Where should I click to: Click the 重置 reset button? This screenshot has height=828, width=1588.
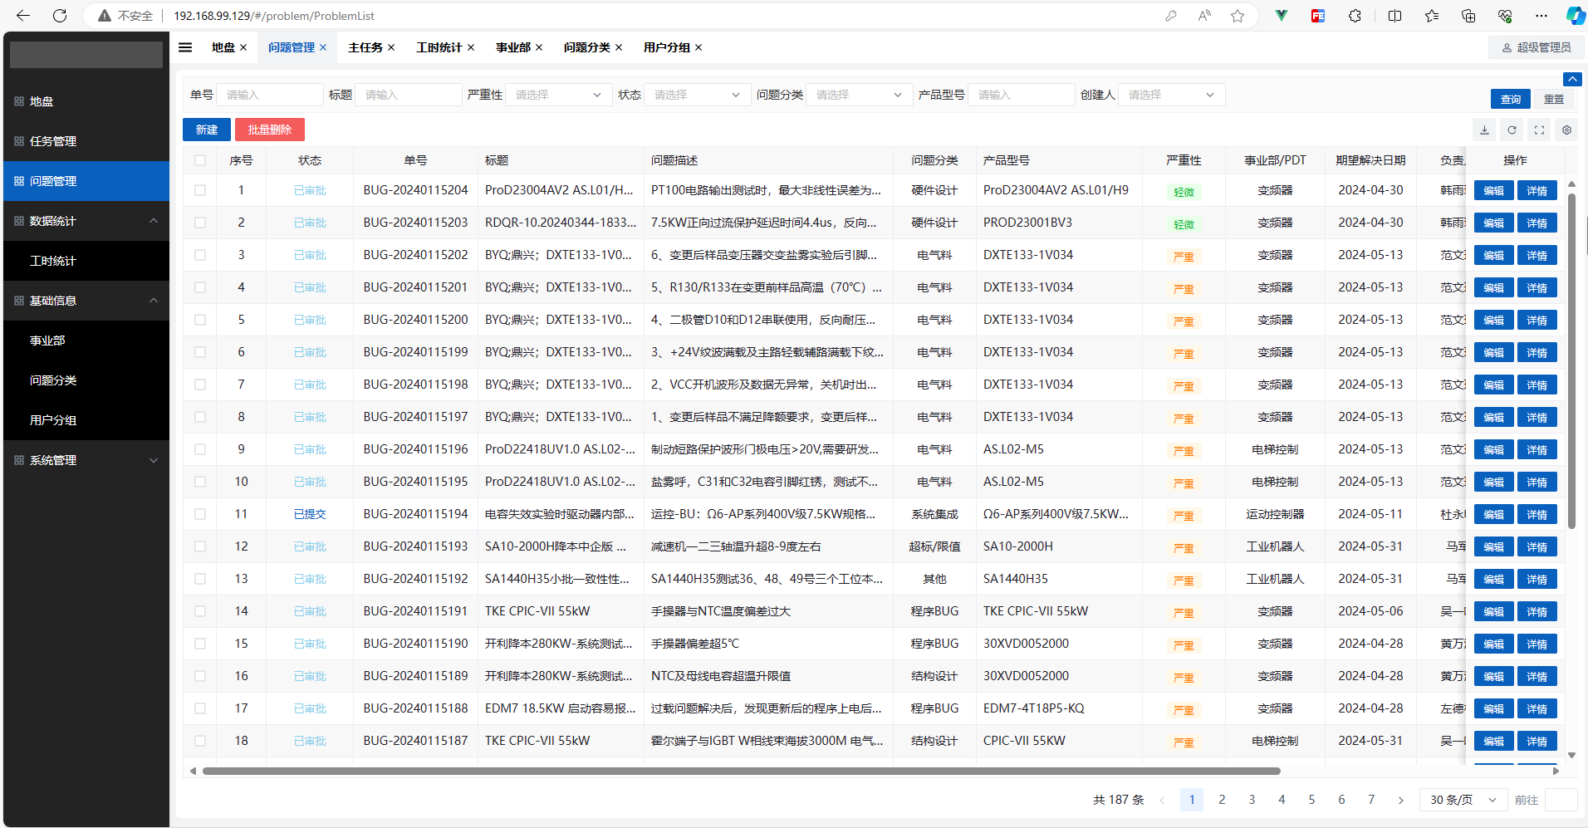1554,99
